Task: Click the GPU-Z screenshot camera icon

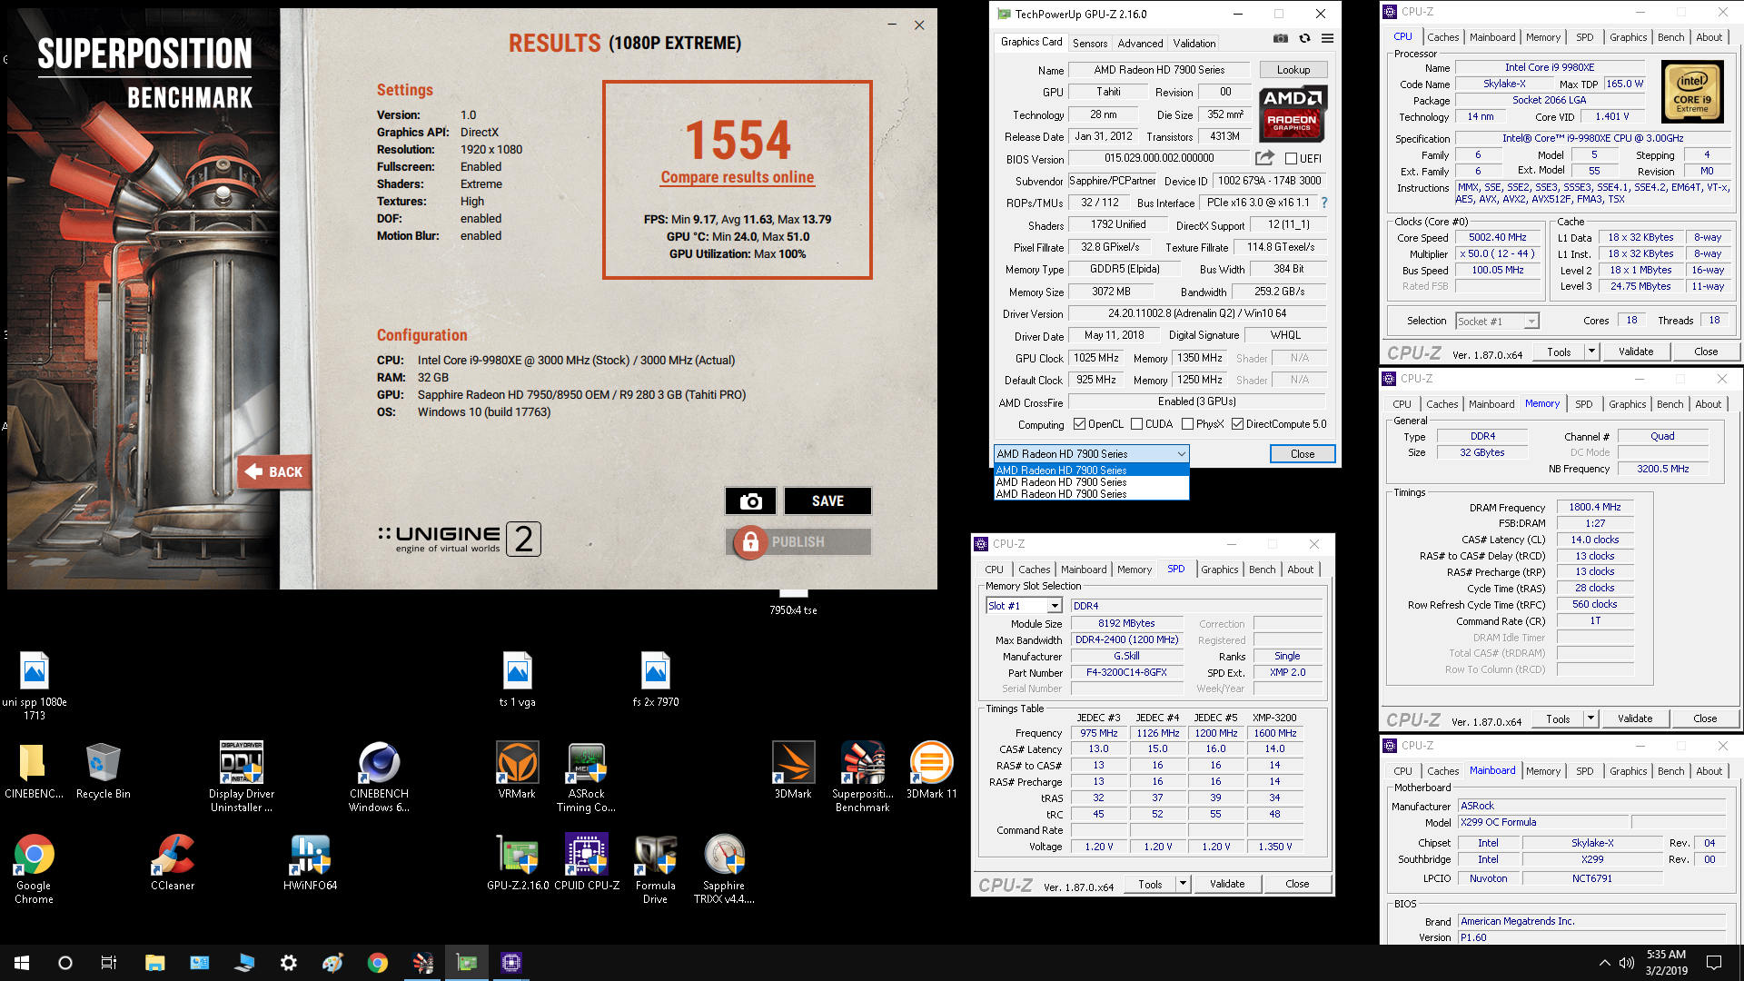Action: [1280, 38]
